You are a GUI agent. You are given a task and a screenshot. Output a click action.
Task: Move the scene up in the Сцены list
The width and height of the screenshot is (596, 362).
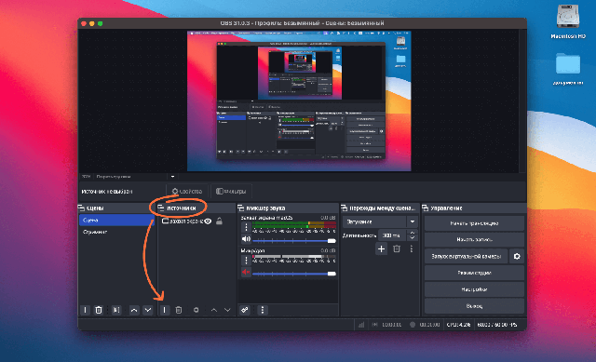click(x=134, y=310)
